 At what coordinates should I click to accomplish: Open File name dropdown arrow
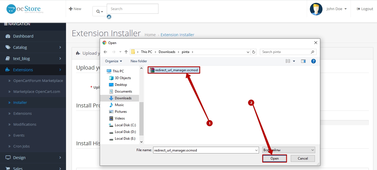[x=256, y=150]
